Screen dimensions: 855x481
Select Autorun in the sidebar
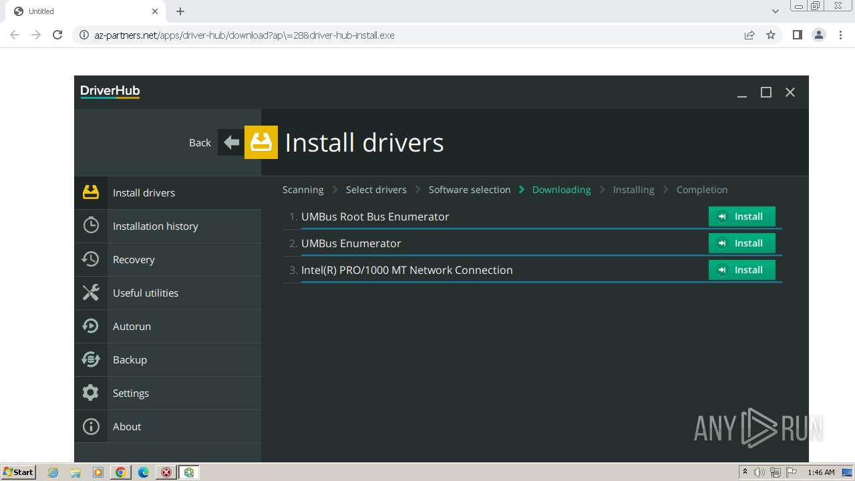click(168, 326)
